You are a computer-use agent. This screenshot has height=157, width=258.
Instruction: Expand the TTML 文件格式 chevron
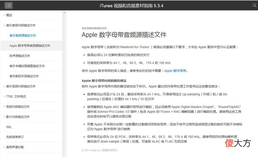(x=4, y=96)
